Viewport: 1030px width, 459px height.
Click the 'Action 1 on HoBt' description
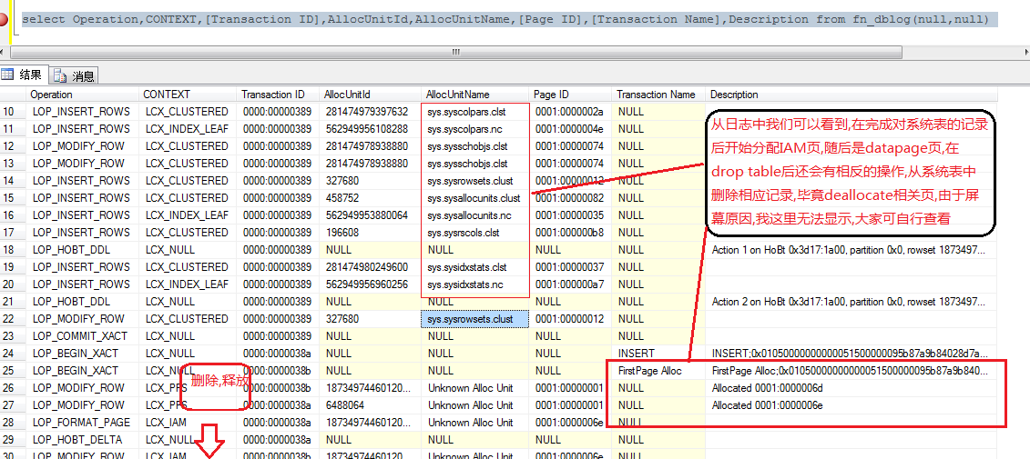(x=850, y=250)
